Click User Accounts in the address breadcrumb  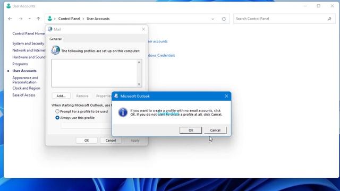pos(98,19)
